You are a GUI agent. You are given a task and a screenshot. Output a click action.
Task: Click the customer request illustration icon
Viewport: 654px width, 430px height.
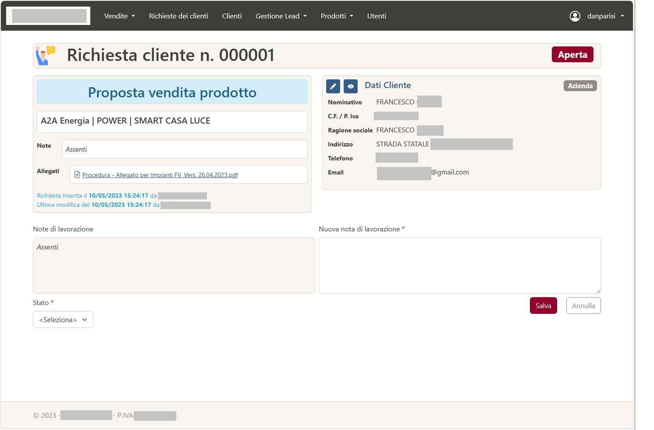46,56
